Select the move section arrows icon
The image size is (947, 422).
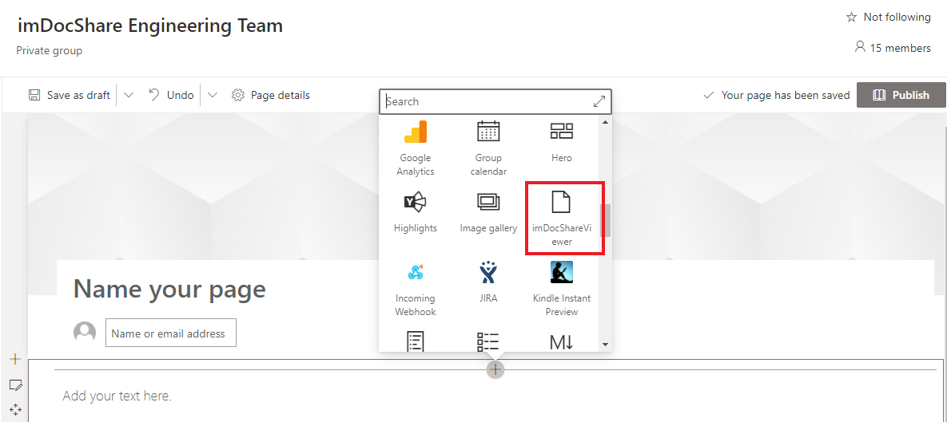point(16,410)
